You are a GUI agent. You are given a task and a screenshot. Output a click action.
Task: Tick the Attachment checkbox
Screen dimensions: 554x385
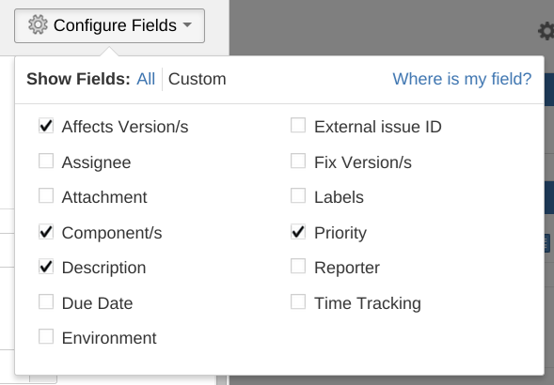46,196
